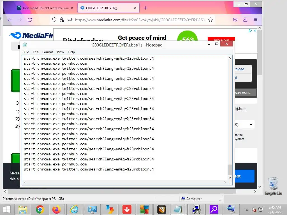Click the AdChoices icon on the ad banner

(x=250, y=31)
